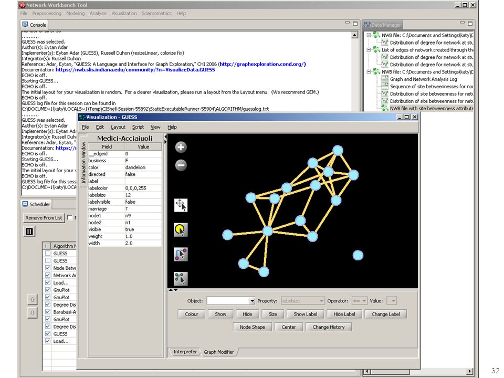Click the Data Manager horizontal scrollbar right arrow

click(470, 371)
